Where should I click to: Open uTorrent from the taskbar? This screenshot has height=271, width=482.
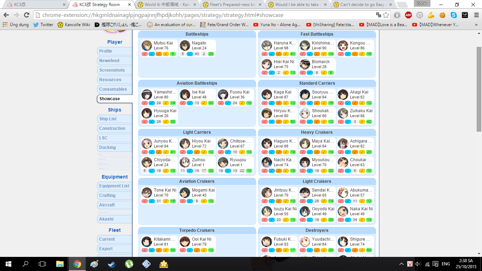click(x=129, y=264)
